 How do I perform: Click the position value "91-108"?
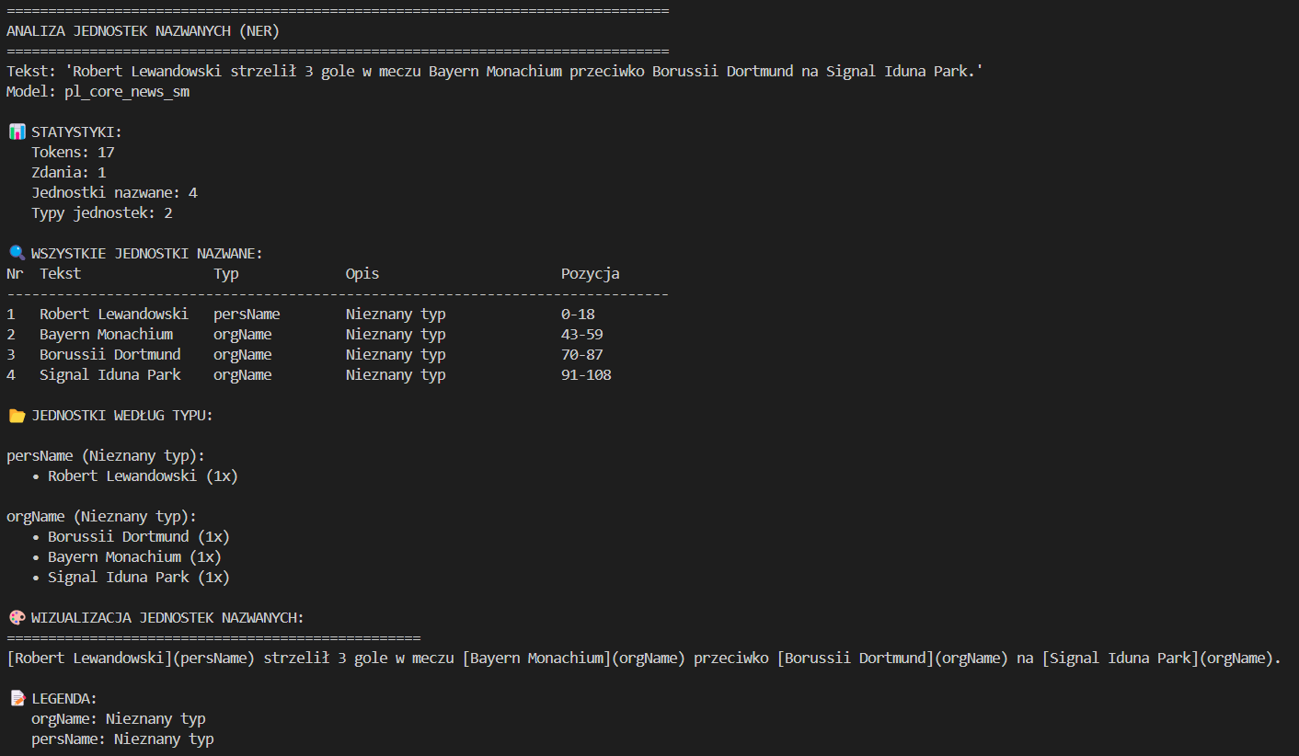[586, 375]
